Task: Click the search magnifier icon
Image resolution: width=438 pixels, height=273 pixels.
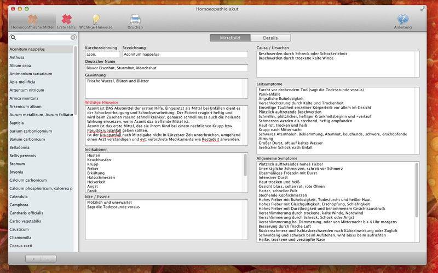Action: point(13,38)
